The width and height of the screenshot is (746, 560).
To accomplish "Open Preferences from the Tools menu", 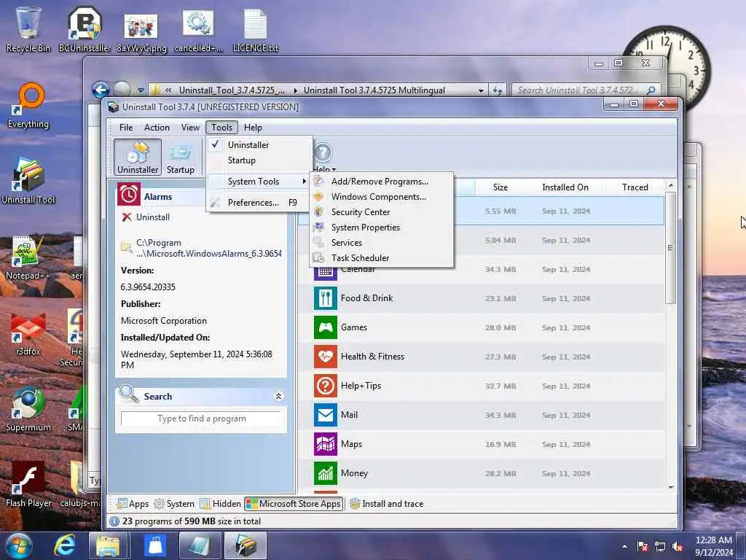I will click(x=259, y=203).
